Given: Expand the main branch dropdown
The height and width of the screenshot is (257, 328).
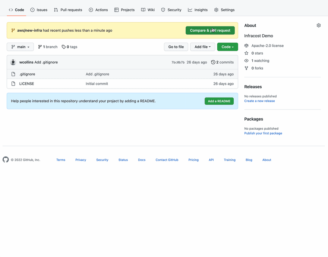Looking at the screenshot, I should tap(20, 47).
